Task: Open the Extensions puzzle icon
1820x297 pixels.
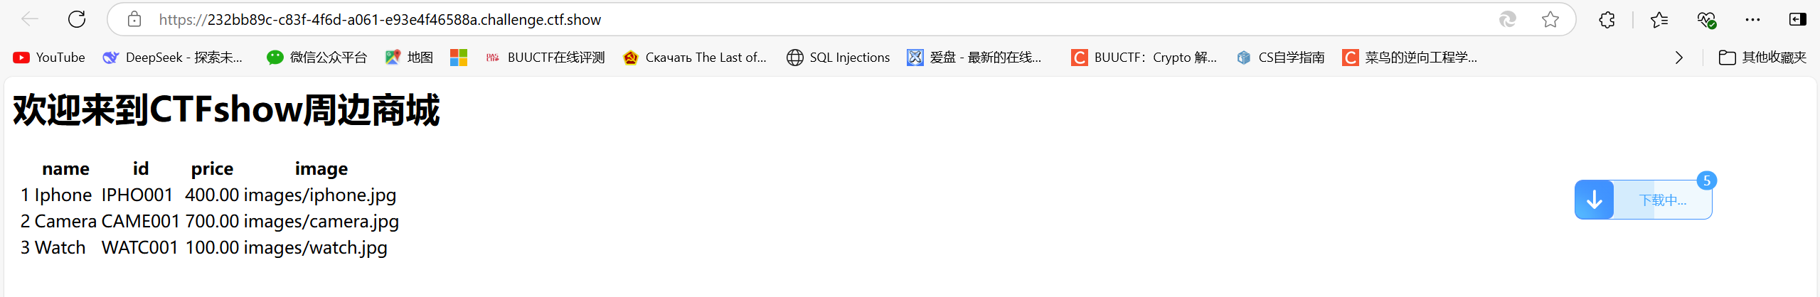Action: point(1607,19)
